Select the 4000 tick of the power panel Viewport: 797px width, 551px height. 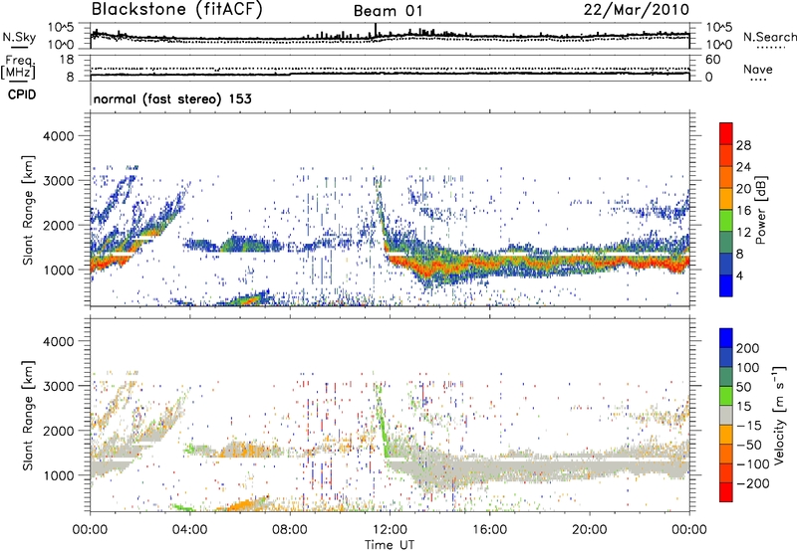pyautogui.click(x=58, y=136)
